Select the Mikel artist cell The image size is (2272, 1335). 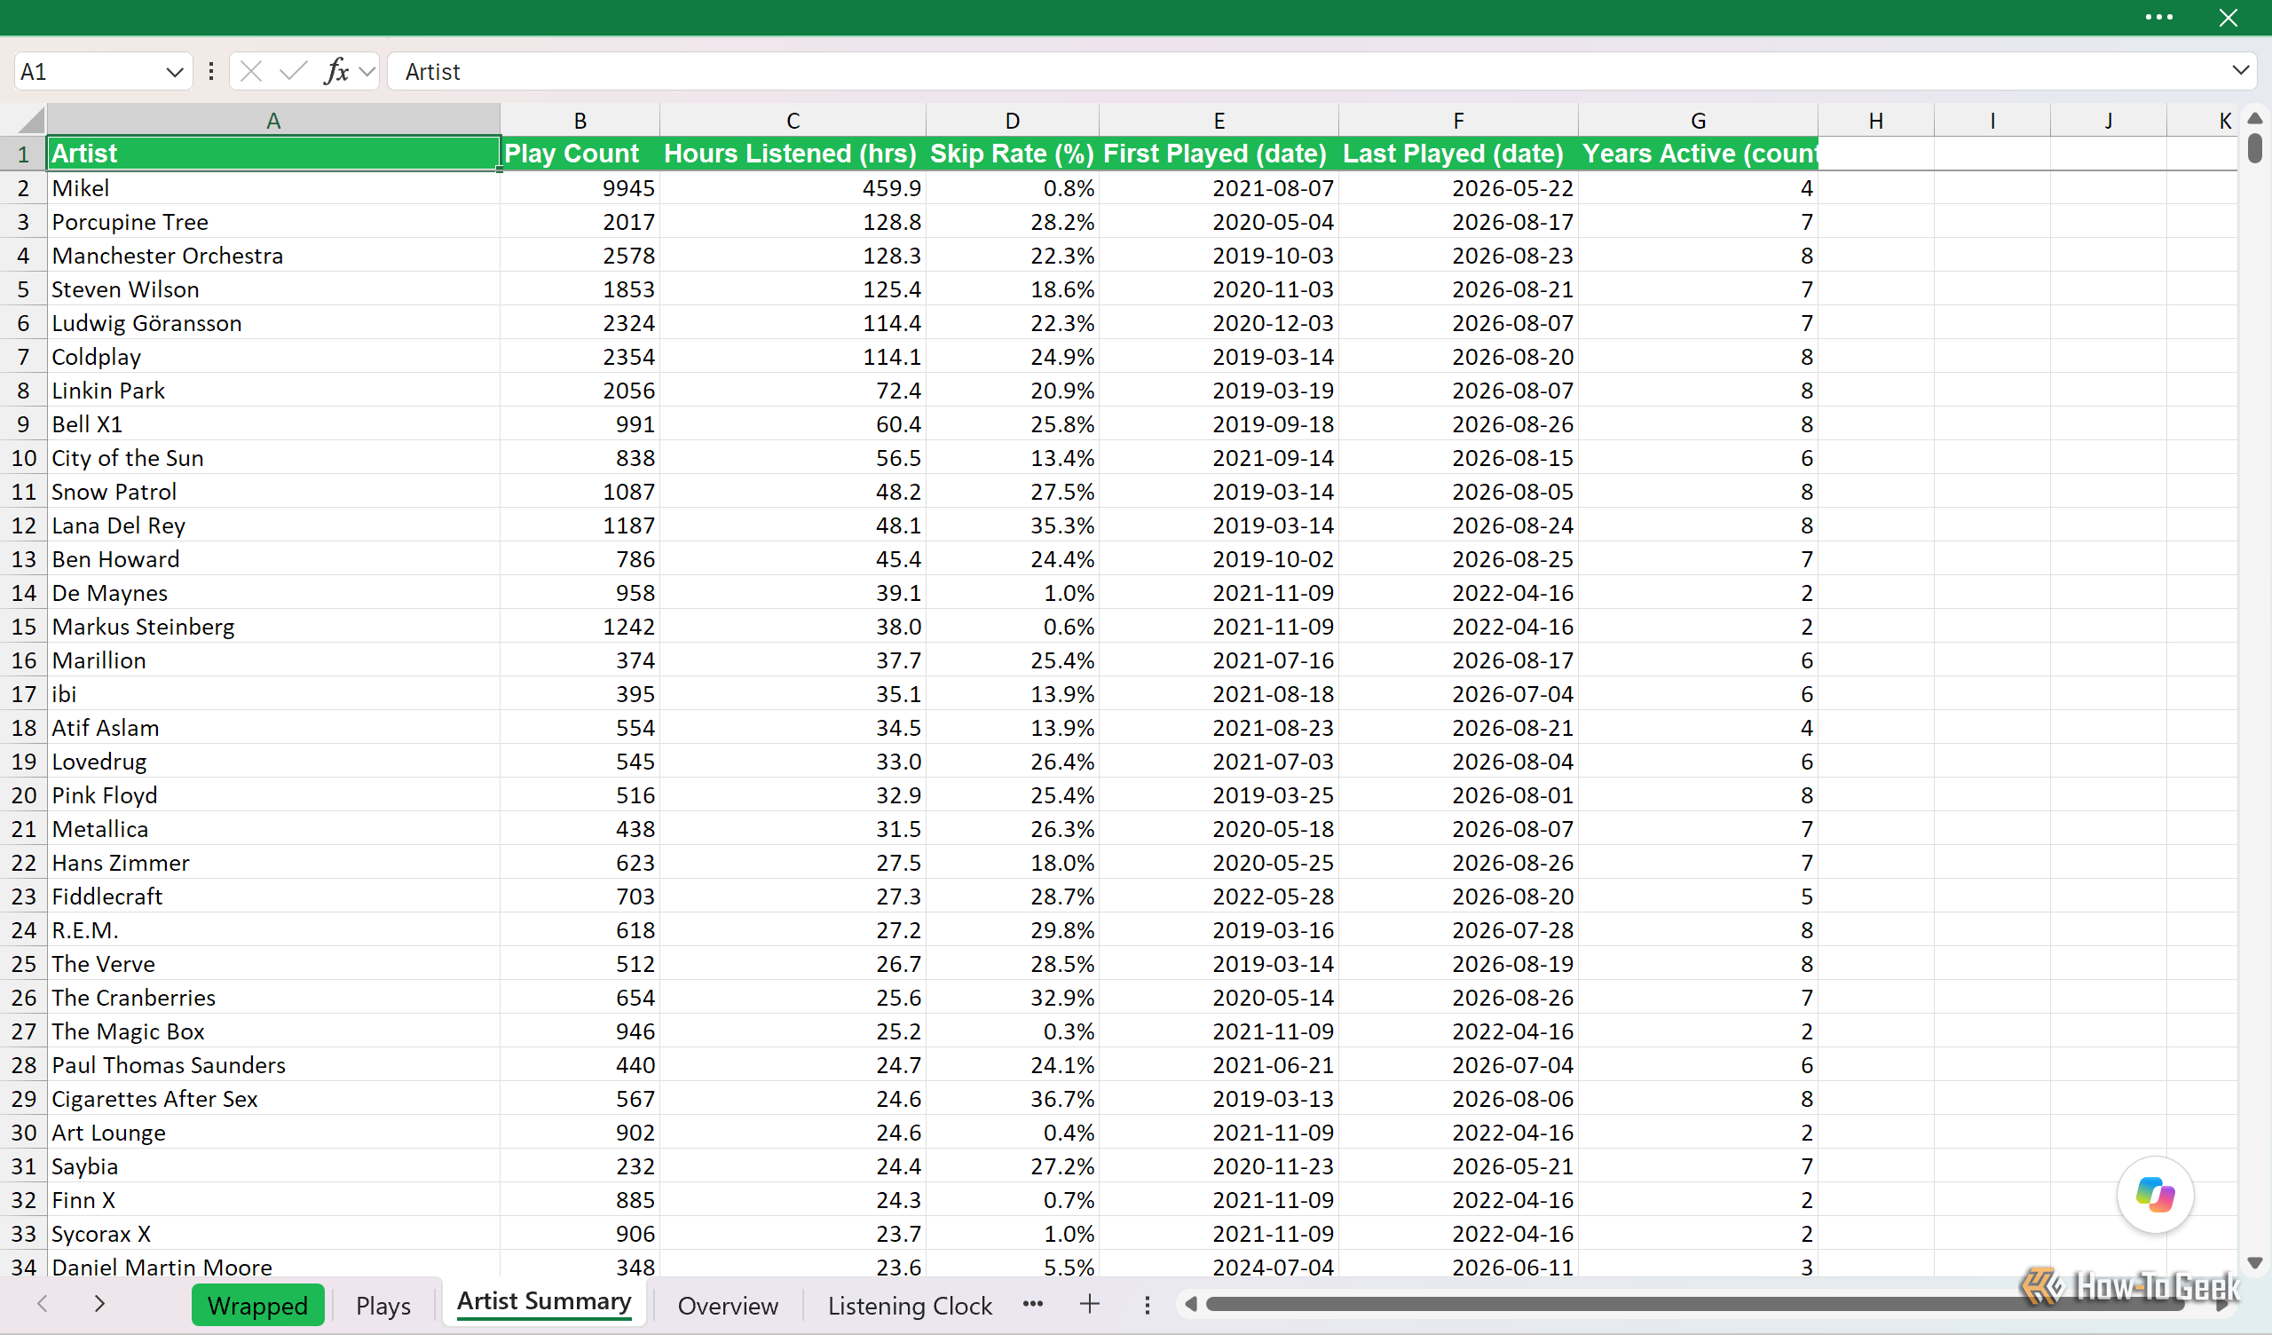[x=273, y=187]
